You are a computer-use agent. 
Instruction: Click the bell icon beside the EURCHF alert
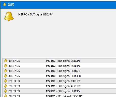(x=6, y=71)
